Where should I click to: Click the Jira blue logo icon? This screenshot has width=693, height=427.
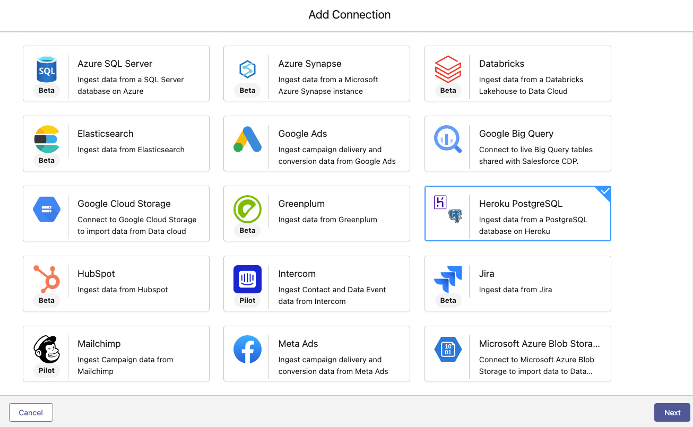pyautogui.click(x=448, y=279)
